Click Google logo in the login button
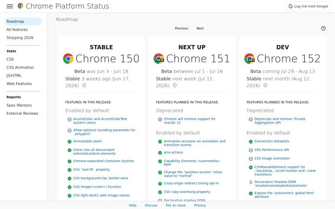 coord(290,6)
